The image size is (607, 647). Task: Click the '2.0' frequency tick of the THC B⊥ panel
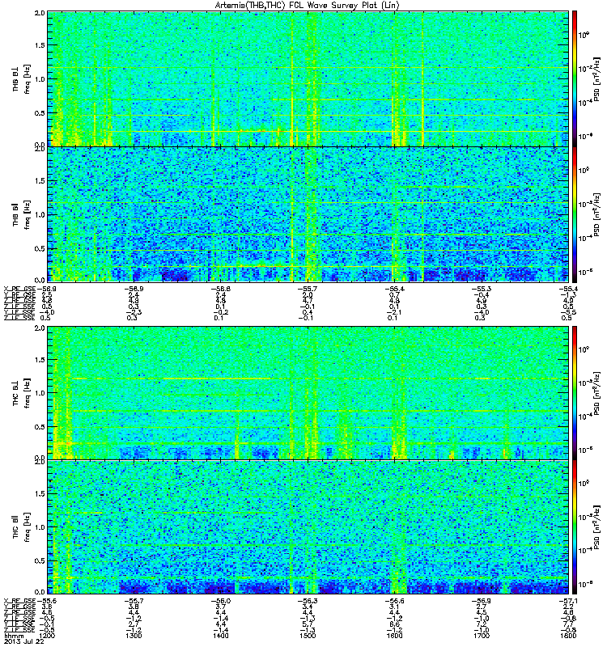40,328
